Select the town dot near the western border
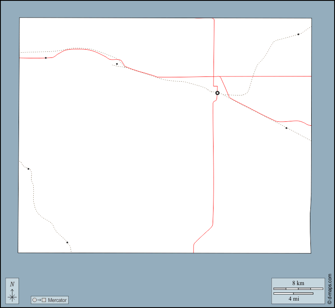The width and height of the screenshot is (335, 308). [29, 169]
